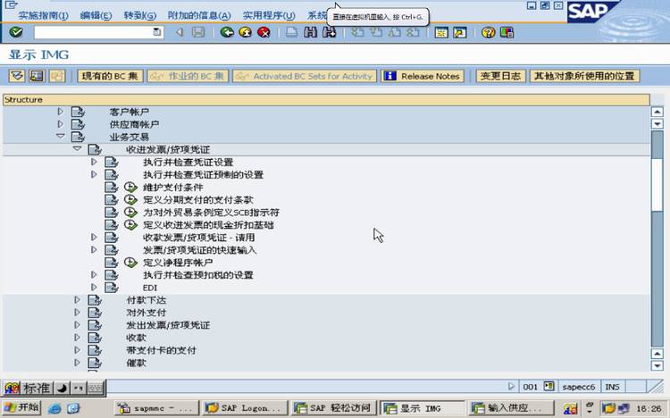Open the yellow question mark Help icon
Image resolution: width=670 pixels, height=418 pixels.
(488, 32)
